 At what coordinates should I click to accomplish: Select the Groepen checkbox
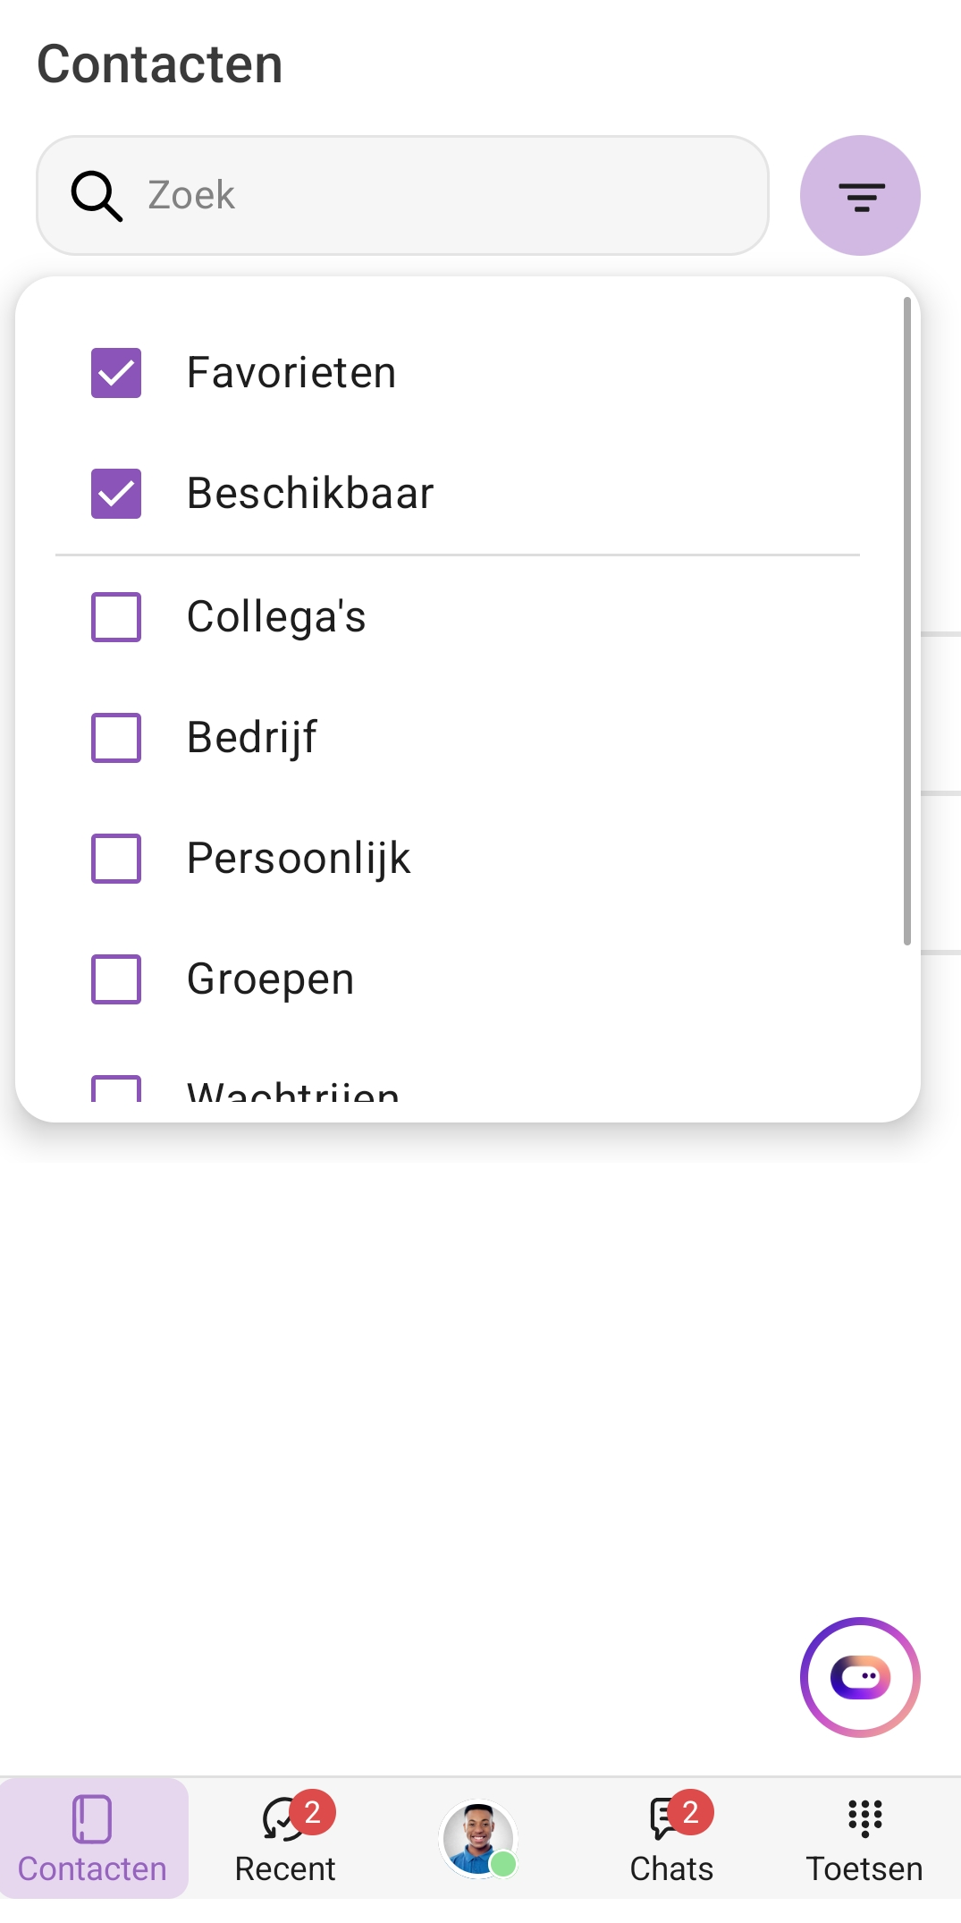tap(116, 979)
